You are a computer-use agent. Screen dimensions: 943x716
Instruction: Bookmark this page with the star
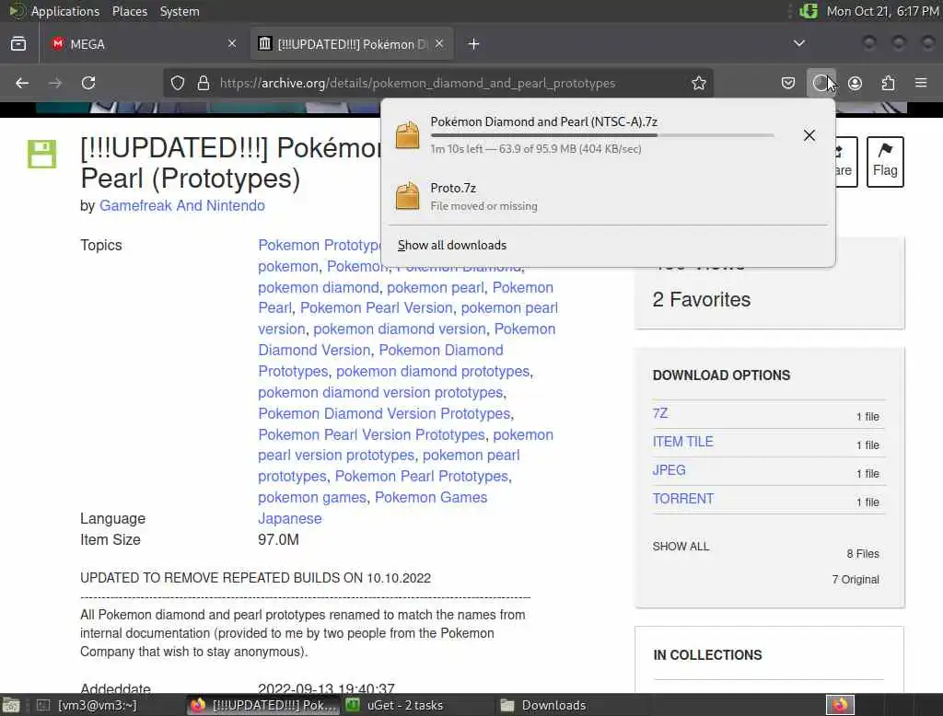(698, 83)
